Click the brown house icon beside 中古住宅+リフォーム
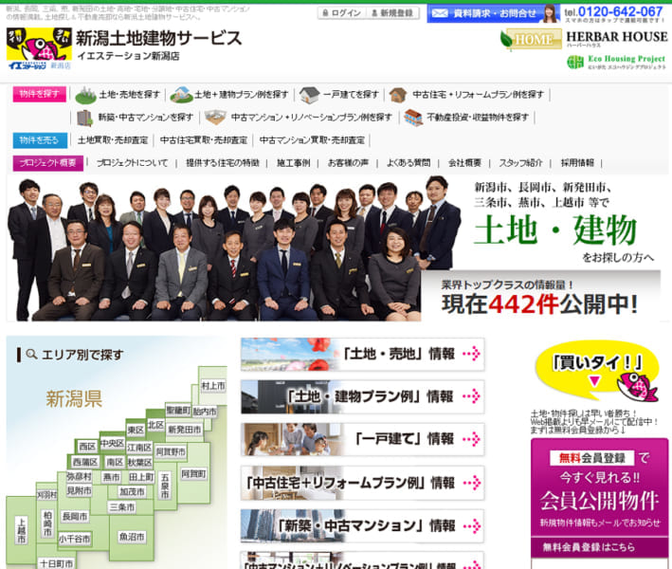672x569 pixels. click(x=398, y=95)
